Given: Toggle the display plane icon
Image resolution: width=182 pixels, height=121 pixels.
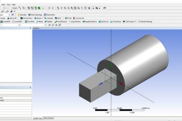Looking at the screenshot, I should pyautogui.click(x=93, y=8).
